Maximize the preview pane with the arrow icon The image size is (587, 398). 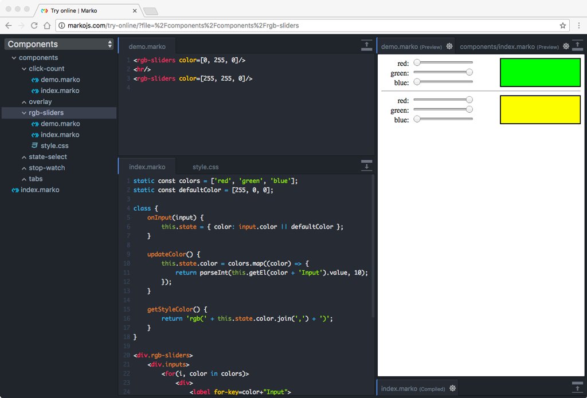tap(577, 45)
